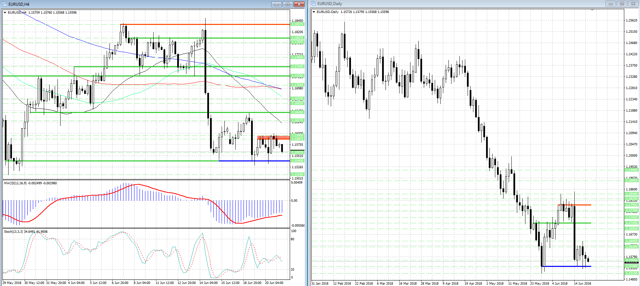Close the EURUSD,H4 chart window

point(299,4)
